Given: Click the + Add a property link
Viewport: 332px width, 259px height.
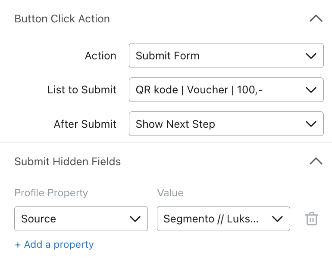Looking at the screenshot, I should point(54,245).
